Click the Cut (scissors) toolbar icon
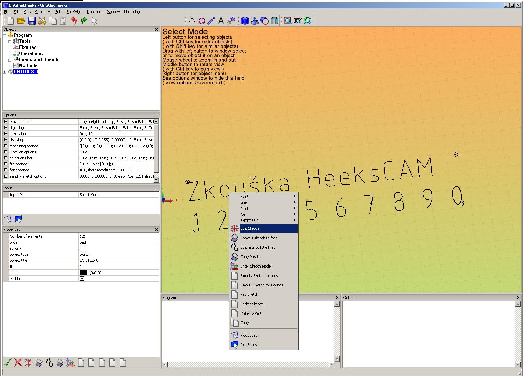Screen dimensions: 523x376 [42, 21]
